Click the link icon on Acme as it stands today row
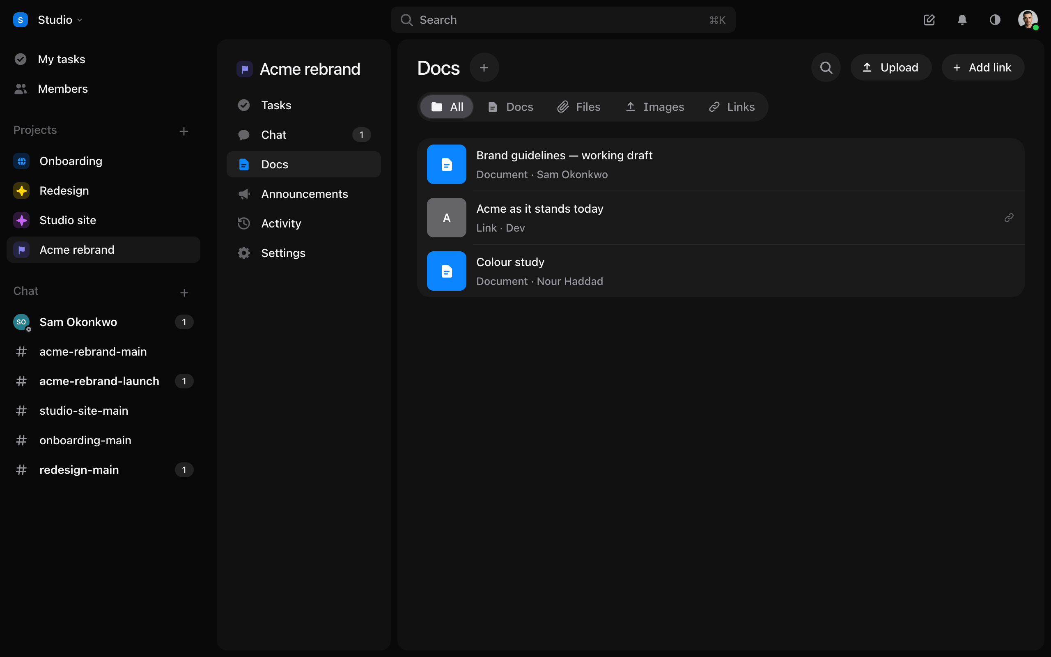Image resolution: width=1051 pixels, height=657 pixels. click(x=1009, y=218)
